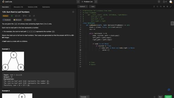Click the Microsoft company tag

pyautogui.click(x=17, y=20)
